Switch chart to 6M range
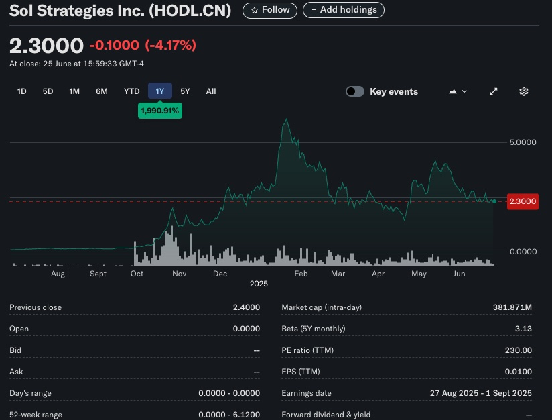Viewport: 552px width, 420px height. [102, 91]
